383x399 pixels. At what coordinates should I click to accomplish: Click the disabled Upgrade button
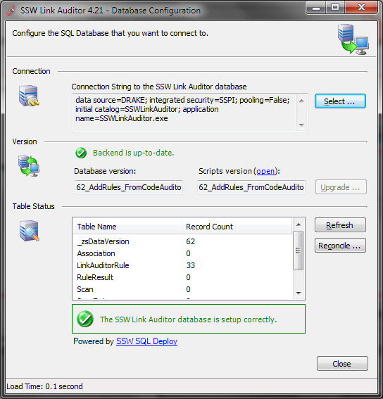tap(341, 187)
